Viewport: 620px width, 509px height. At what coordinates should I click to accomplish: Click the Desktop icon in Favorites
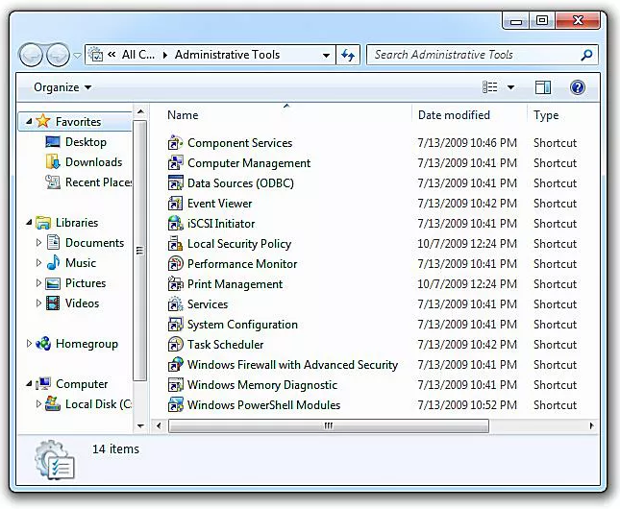pyautogui.click(x=53, y=141)
